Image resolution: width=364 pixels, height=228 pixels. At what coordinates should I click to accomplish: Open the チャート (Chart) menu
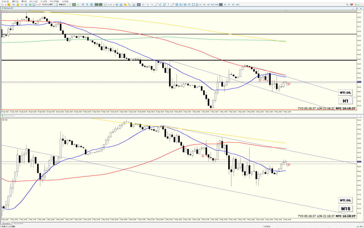coord(33,2)
